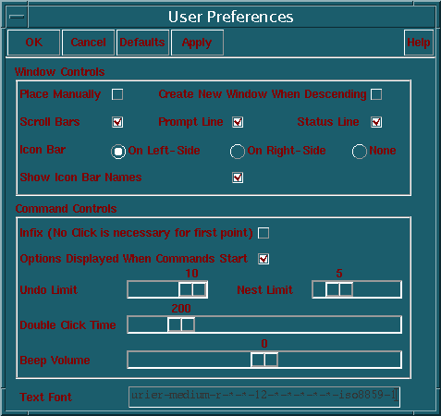Apply the current preferences
This screenshot has width=441, height=416.
[197, 43]
